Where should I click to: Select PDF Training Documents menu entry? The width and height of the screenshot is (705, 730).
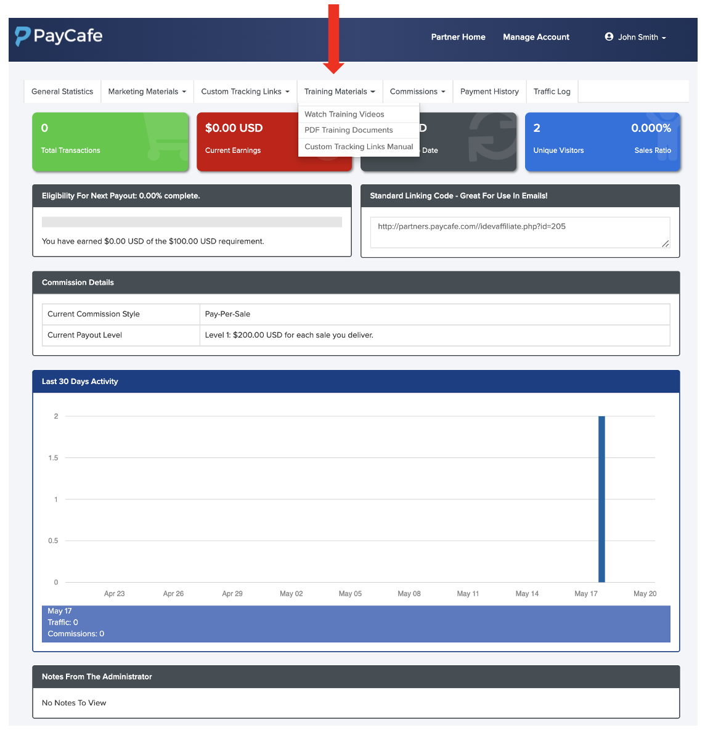point(358,130)
